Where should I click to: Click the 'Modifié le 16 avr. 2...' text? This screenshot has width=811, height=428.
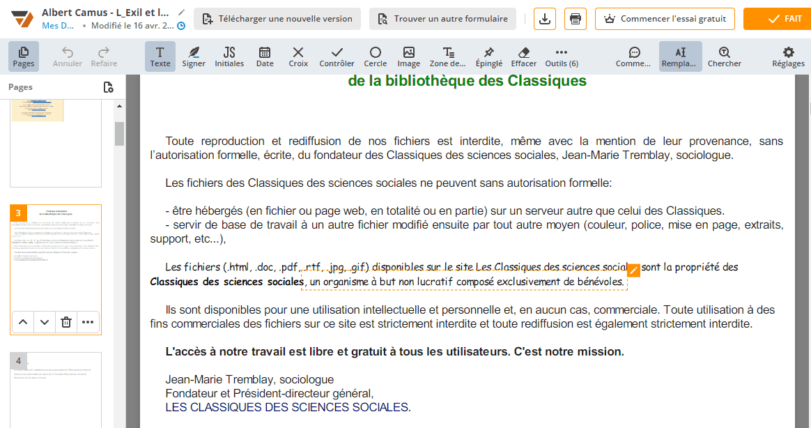[132, 25]
